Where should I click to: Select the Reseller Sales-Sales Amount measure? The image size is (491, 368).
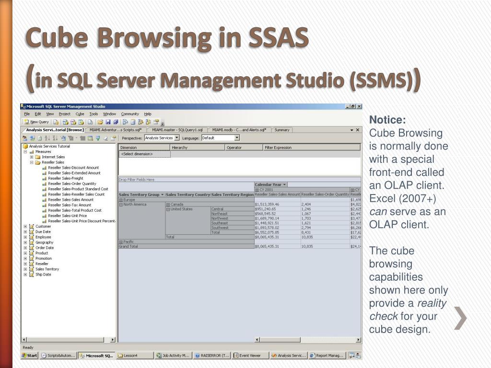71,200
